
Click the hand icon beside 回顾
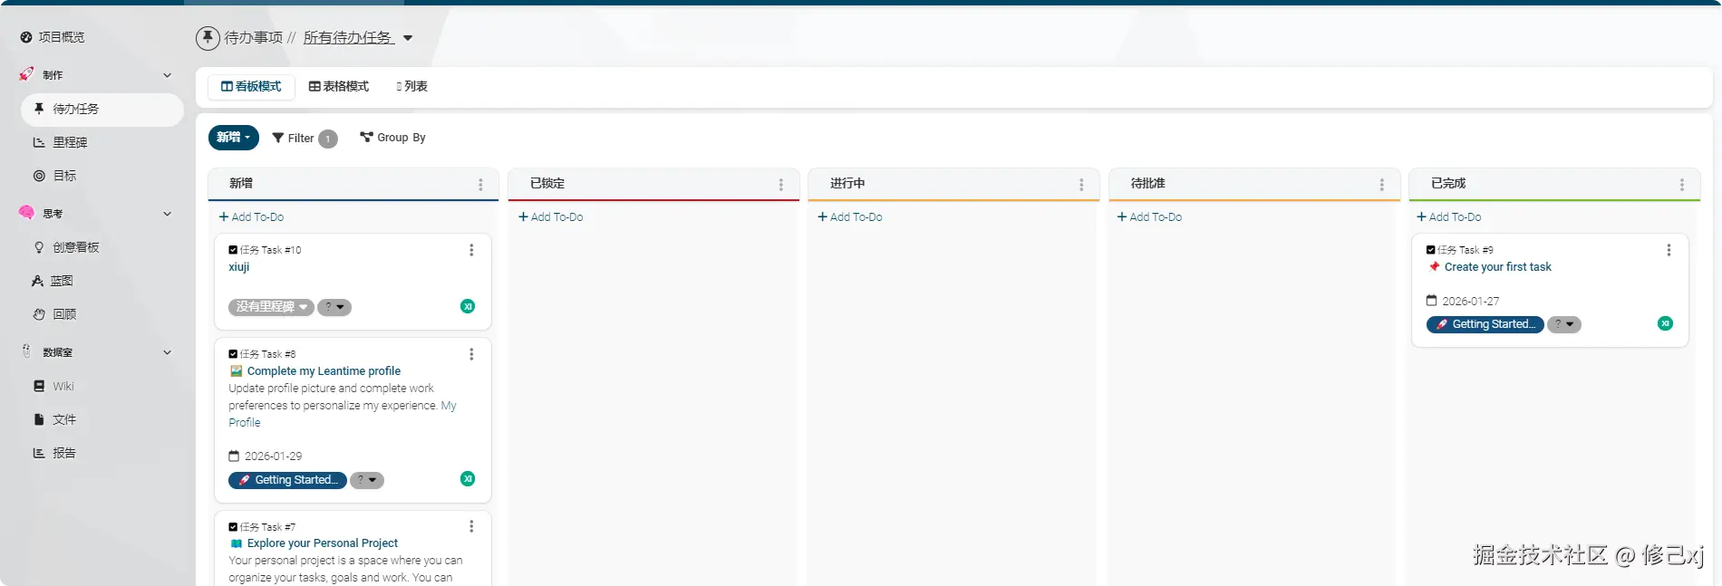point(39,314)
